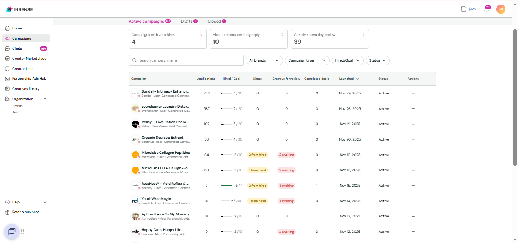Click '2 awaiting' for Happy Cats, Happy Life
Viewport: 518px width, 243px height.
click(286, 232)
